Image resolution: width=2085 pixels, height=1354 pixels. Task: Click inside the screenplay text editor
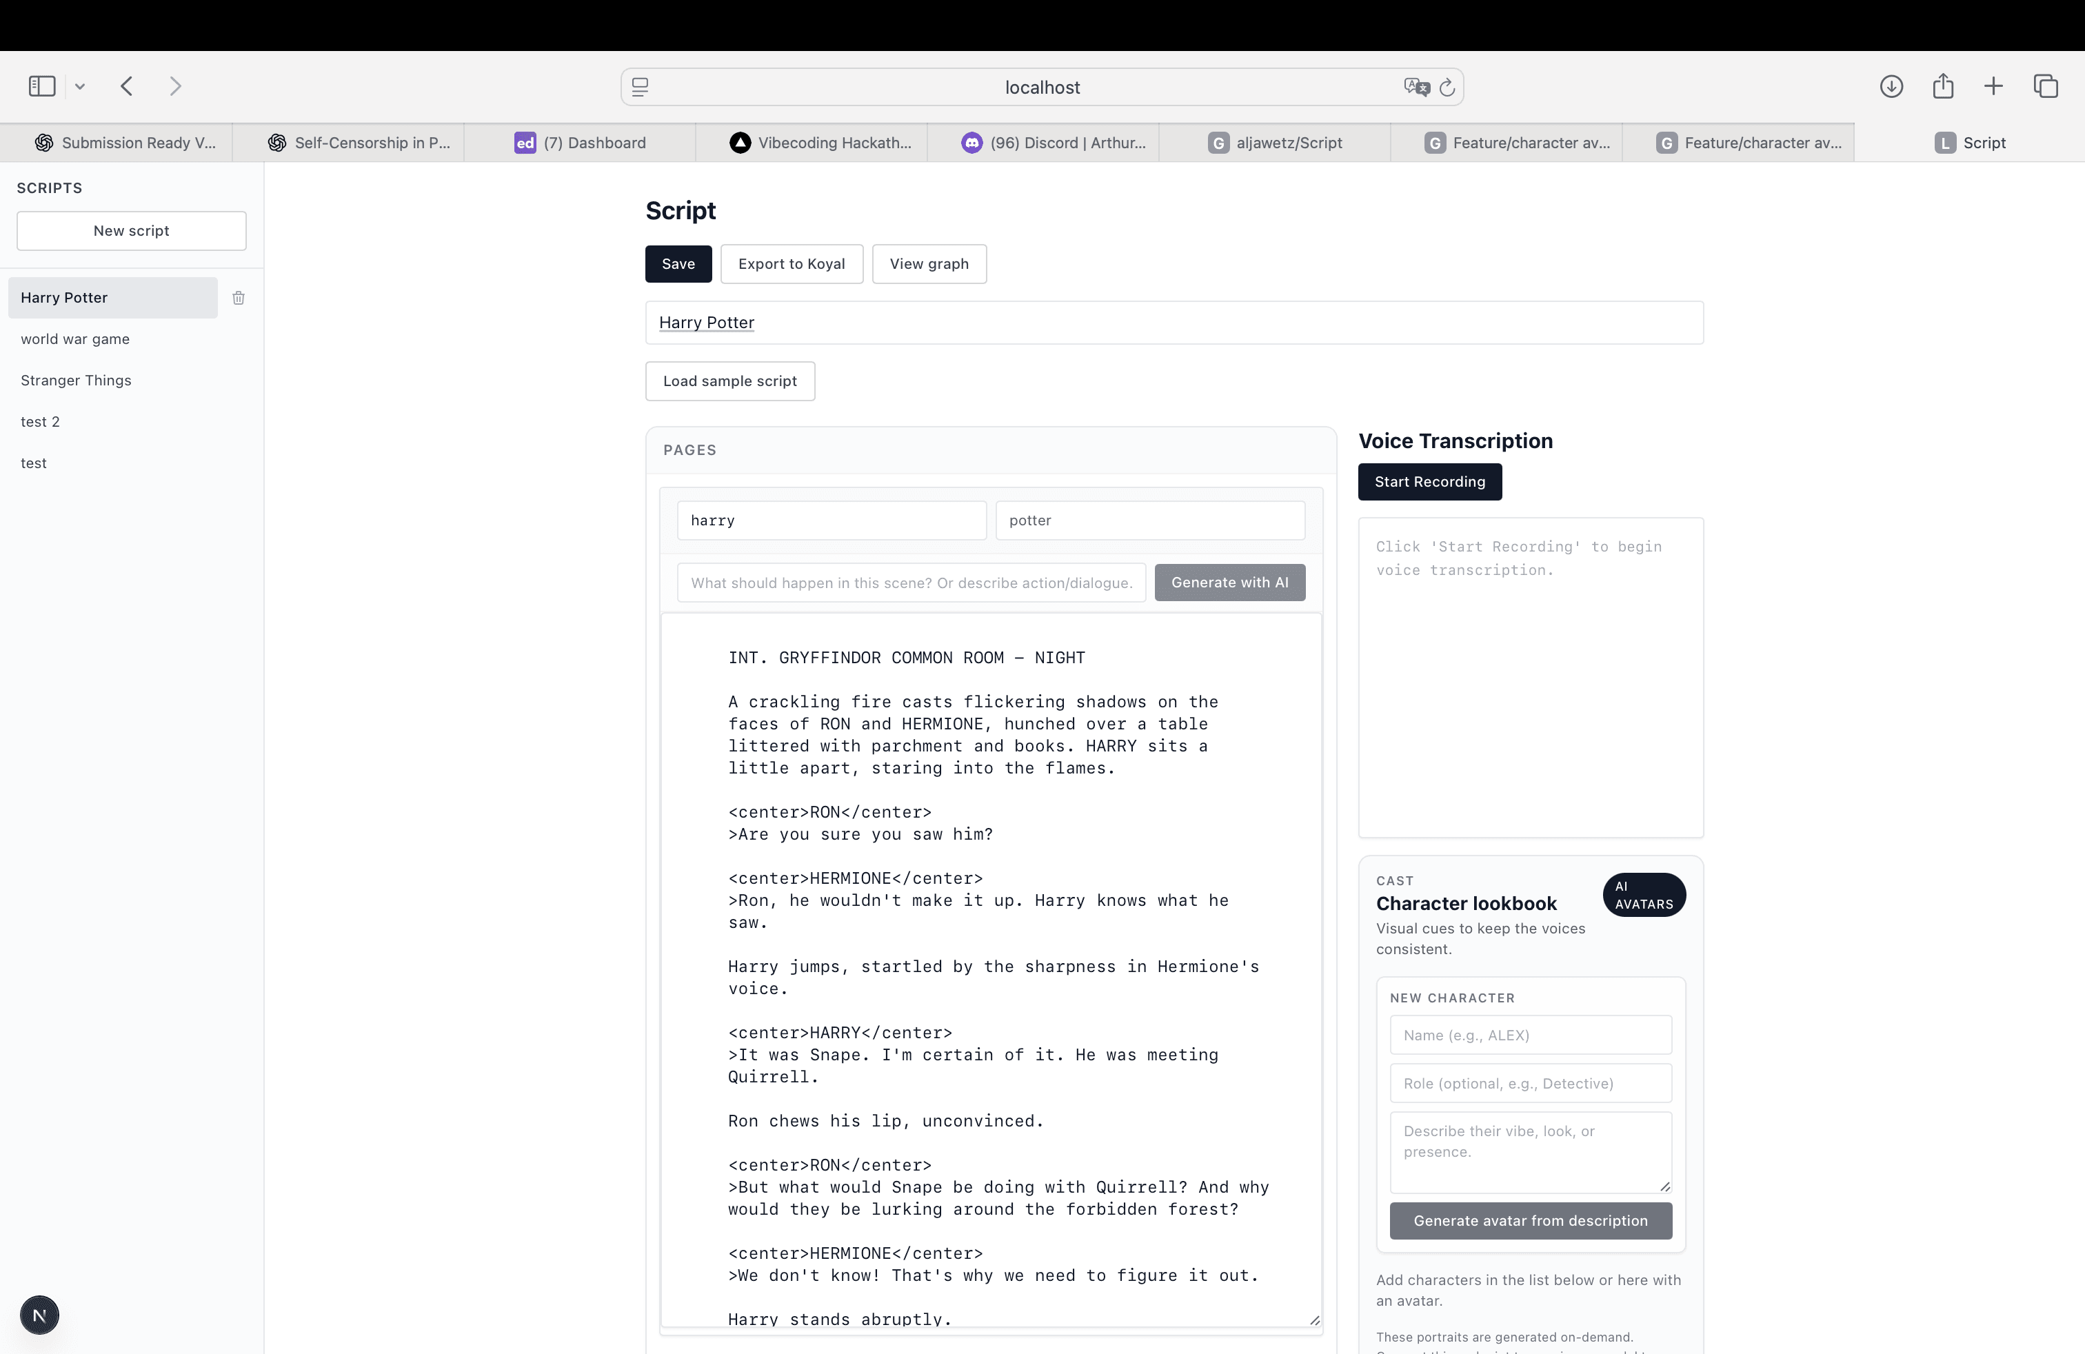coord(991,969)
